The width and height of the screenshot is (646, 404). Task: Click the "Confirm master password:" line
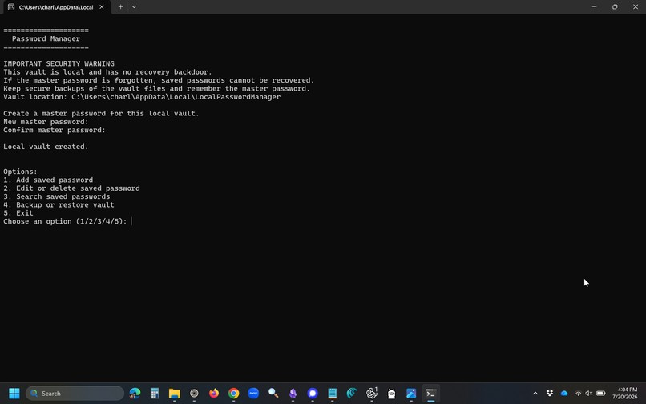pyautogui.click(x=55, y=130)
